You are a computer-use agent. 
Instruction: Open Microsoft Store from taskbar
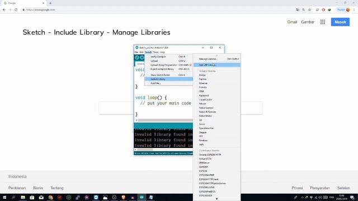[32, 197]
